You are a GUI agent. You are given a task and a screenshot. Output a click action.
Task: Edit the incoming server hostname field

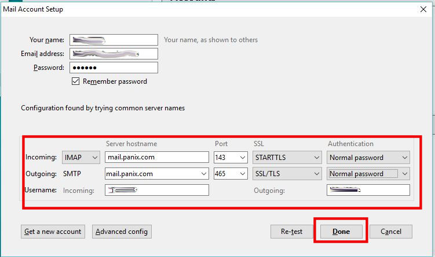(x=156, y=157)
